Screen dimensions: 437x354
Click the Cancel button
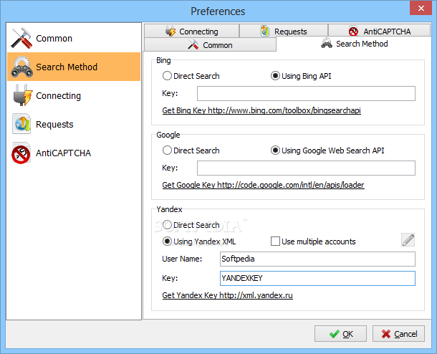coord(398,334)
